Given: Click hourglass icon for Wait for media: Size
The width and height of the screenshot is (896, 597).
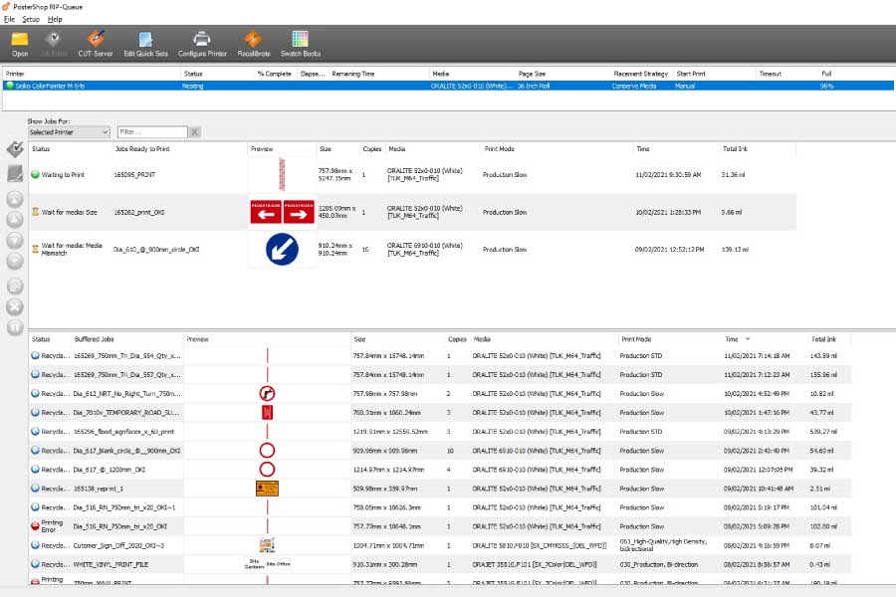Looking at the screenshot, I should click(36, 212).
